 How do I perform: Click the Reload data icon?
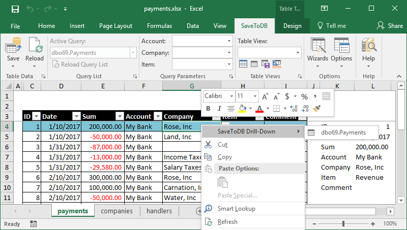(35, 45)
